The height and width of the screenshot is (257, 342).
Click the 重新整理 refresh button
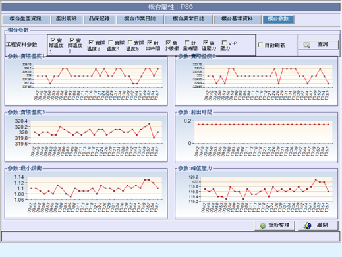point(275,225)
